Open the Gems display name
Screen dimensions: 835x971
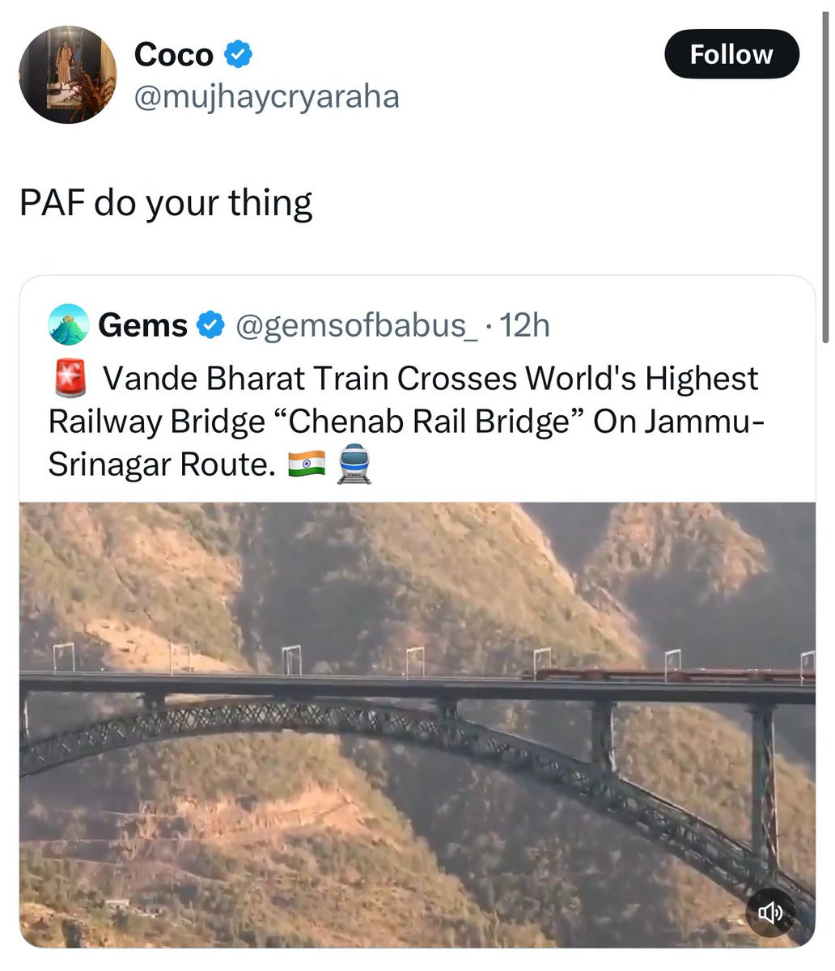point(142,325)
